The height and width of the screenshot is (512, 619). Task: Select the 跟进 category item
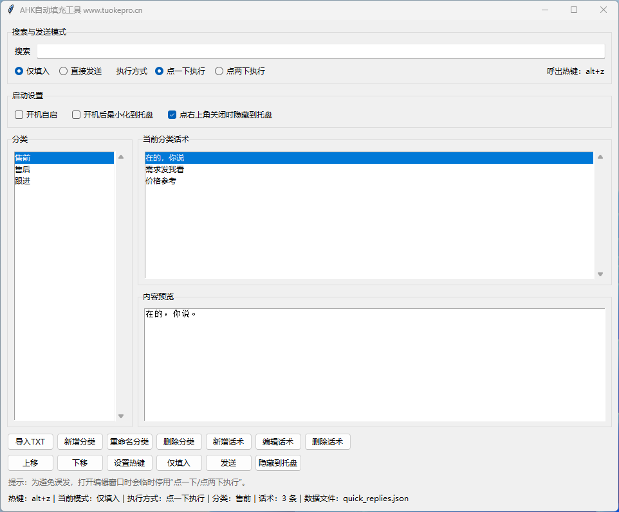pyautogui.click(x=23, y=181)
